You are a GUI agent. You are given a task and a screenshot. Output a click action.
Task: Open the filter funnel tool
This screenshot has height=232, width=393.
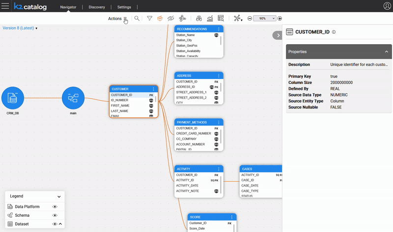(149, 18)
